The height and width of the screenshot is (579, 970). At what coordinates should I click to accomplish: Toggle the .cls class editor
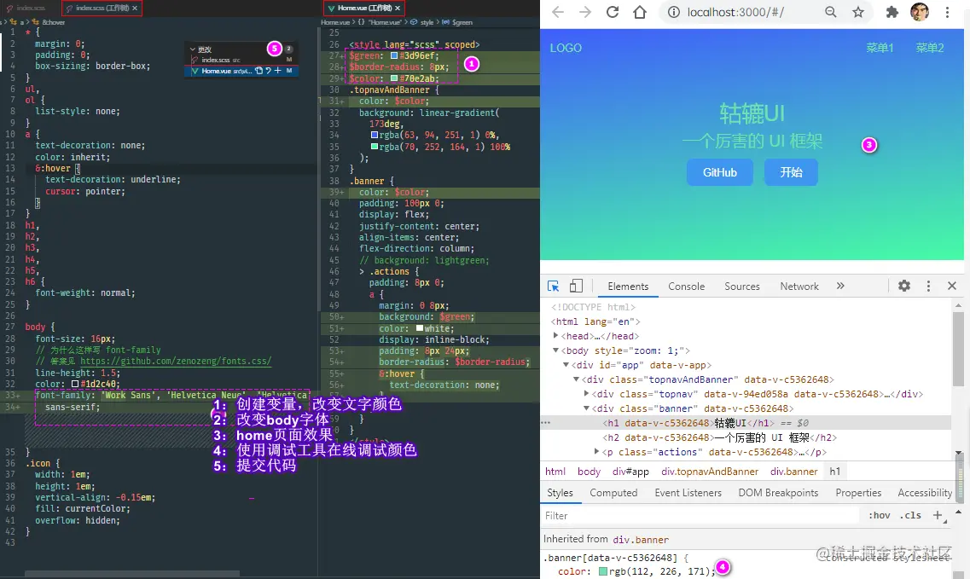pos(910,515)
